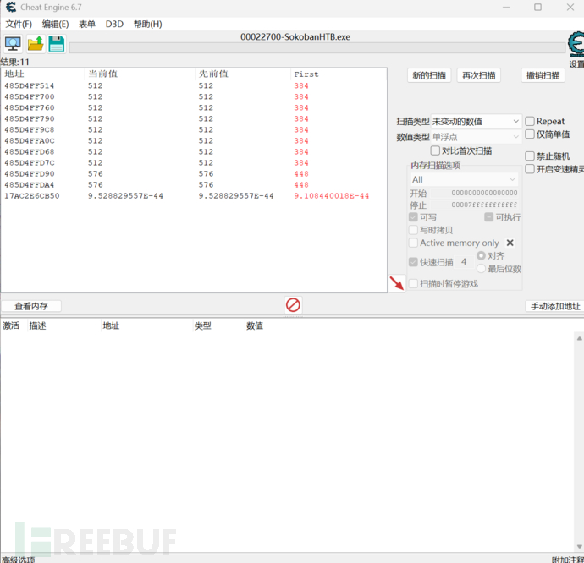Select result address 485D4FFD7C
584x563 pixels.
pos(29,162)
